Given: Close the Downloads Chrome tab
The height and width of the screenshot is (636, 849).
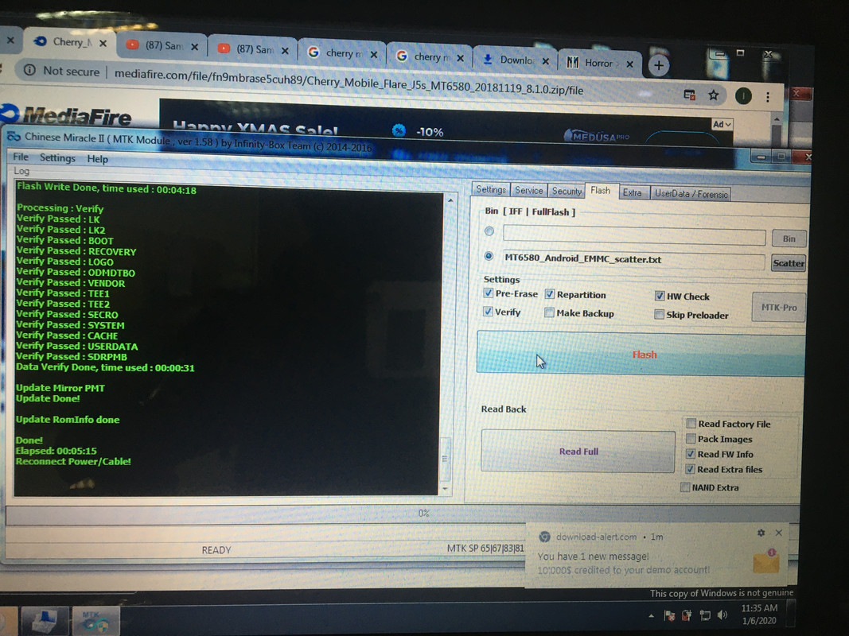Looking at the screenshot, I should [x=546, y=61].
